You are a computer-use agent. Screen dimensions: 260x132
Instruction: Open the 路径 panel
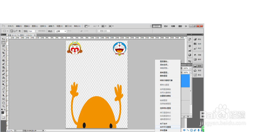[198, 75]
